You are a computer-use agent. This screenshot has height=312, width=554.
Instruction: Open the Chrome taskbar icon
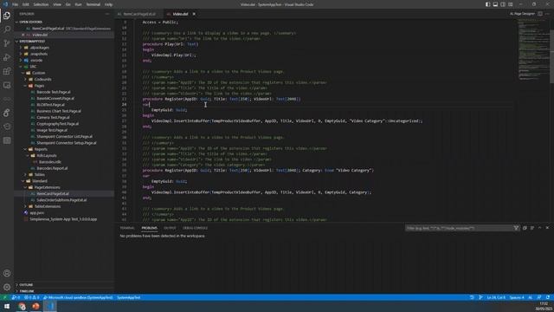[22, 306]
